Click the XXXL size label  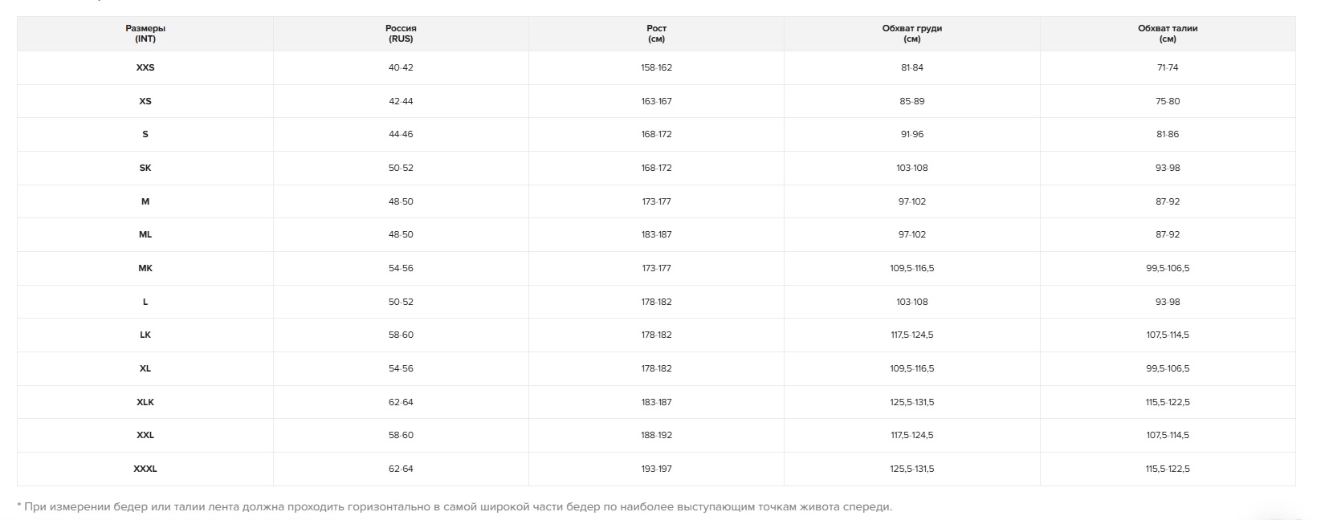point(145,469)
